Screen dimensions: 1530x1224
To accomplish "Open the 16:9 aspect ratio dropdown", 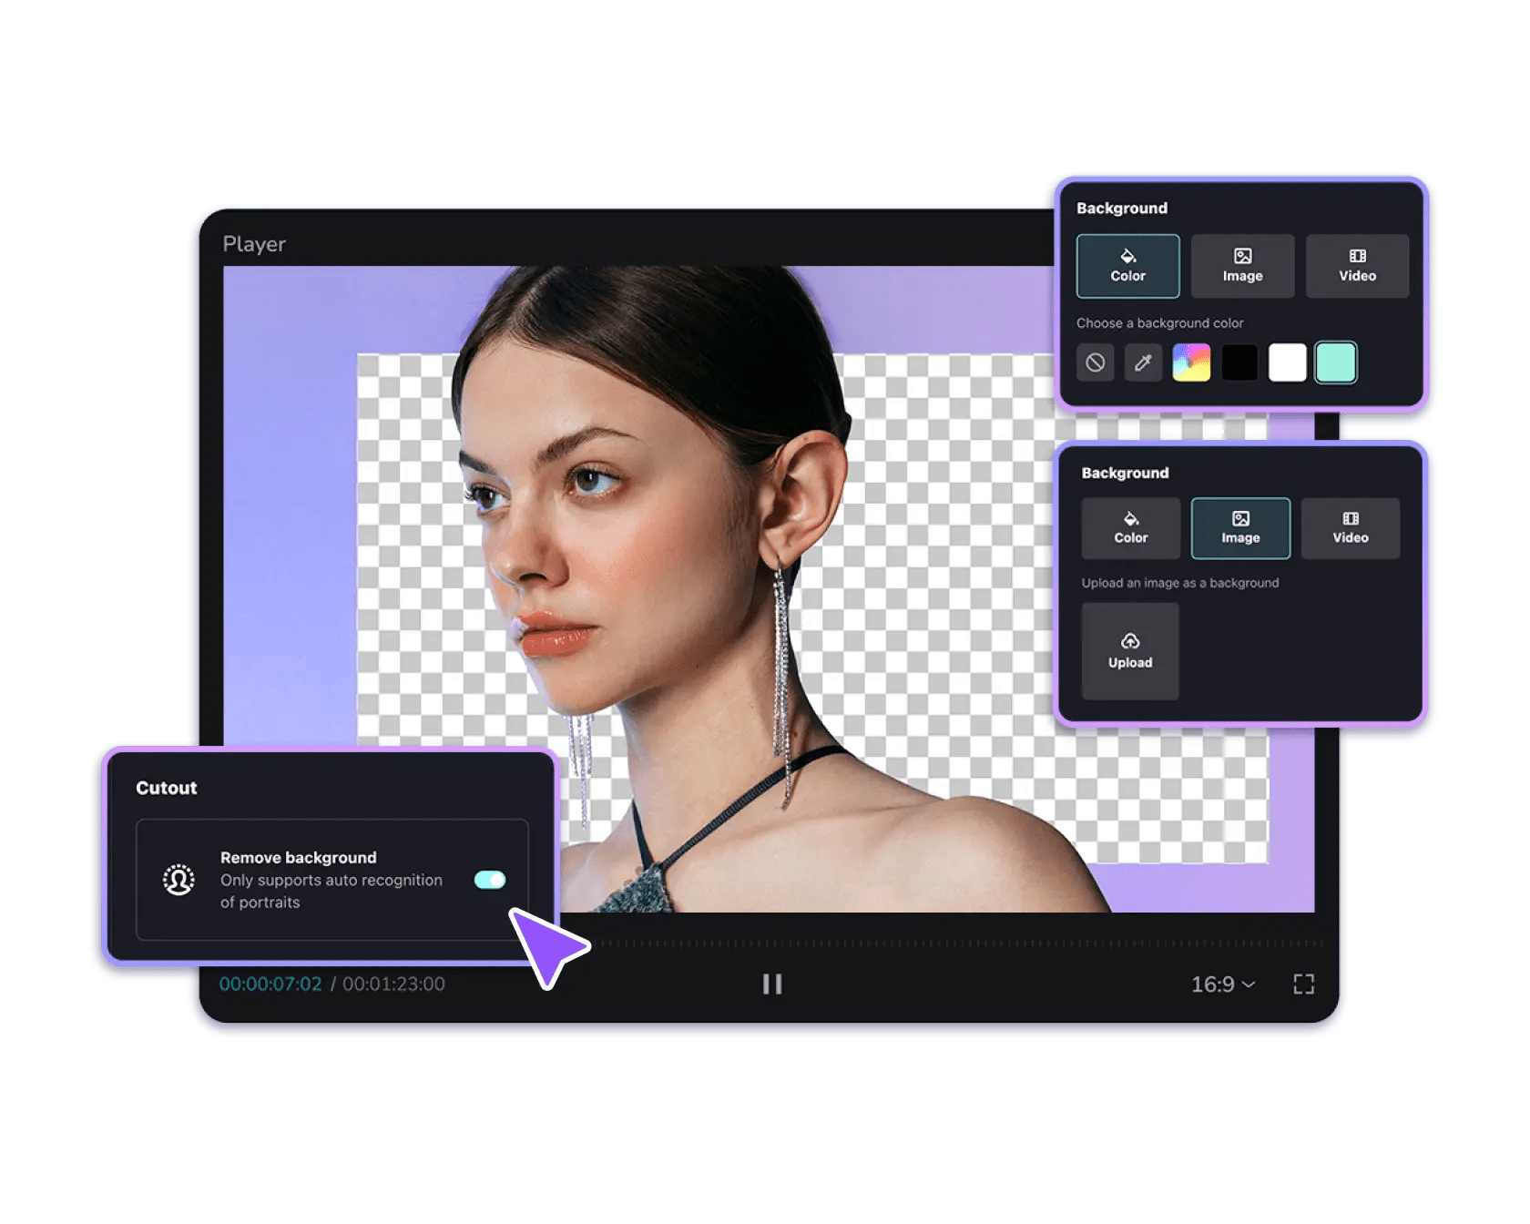I will pyautogui.click(x=1223, y=984).
